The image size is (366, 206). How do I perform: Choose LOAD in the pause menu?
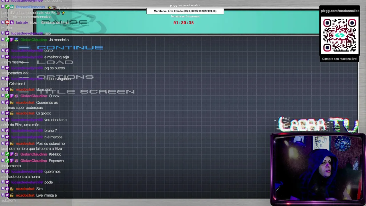click(55, 62)
